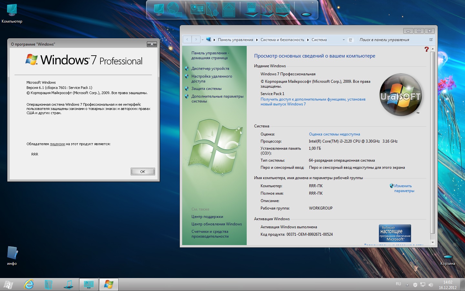Open the Action Center flag tray icon
Screen dimensions: 465x291
coord(415,285)
